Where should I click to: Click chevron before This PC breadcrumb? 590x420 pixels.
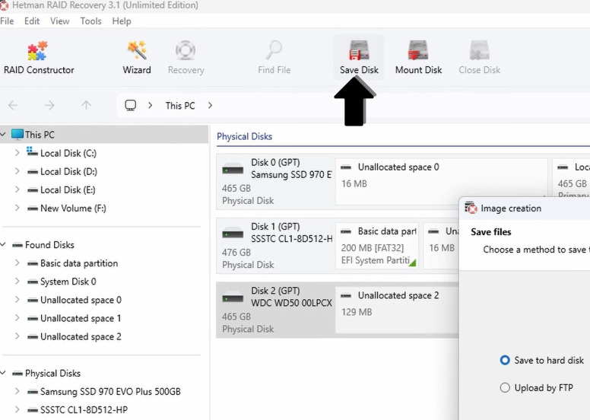150,106
